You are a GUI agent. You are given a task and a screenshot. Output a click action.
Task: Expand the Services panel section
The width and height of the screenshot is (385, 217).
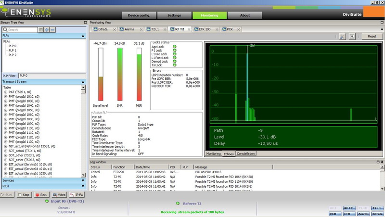pyautogui.click(x=84, y=180)
